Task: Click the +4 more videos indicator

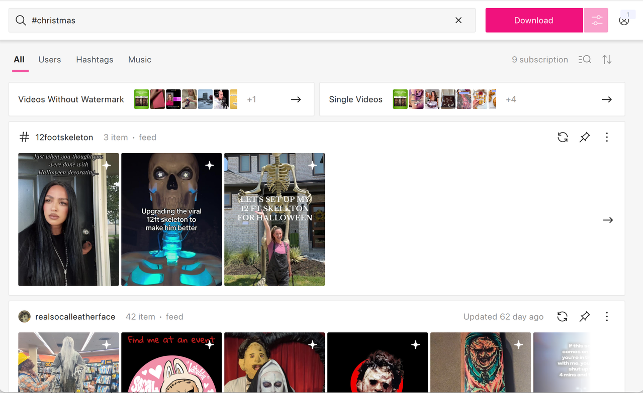Action: 511,99
